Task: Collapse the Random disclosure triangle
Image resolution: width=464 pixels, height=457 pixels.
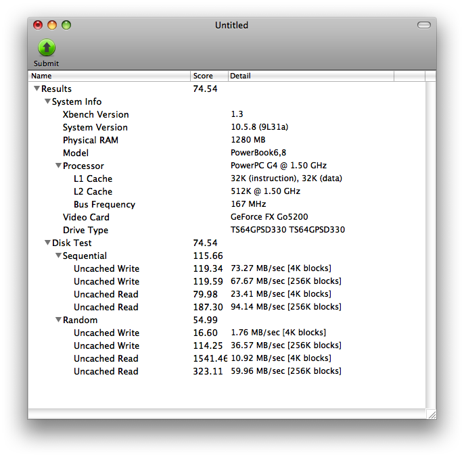Action: coord(59,320)
